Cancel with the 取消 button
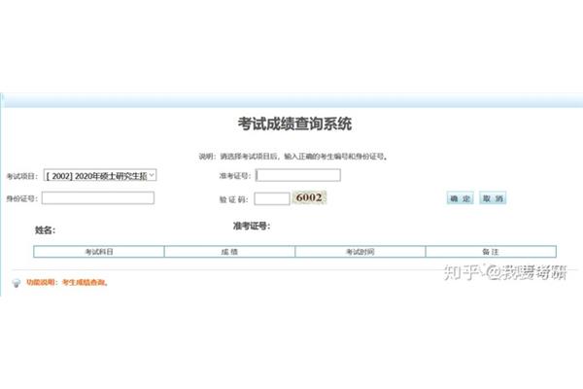Image resolution: width=583 pixels, height=389 pixels. click(x=493, y=198)
